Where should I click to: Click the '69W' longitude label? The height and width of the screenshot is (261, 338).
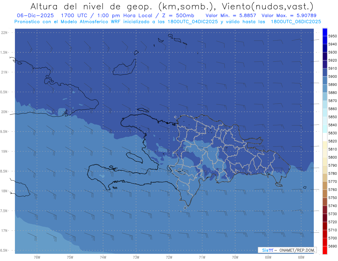pyautogui.click(x=268, y=257)
